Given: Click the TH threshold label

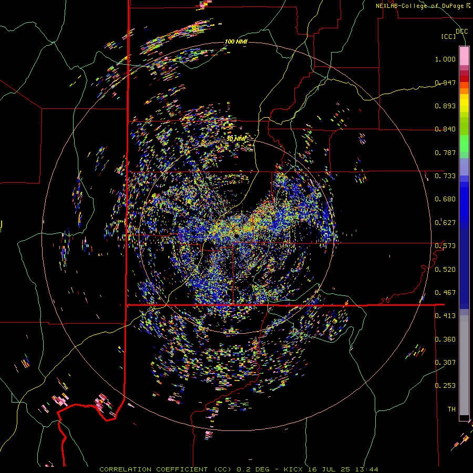Looking at the screenshot, I should pyautogui.click(x=451, y=409).
